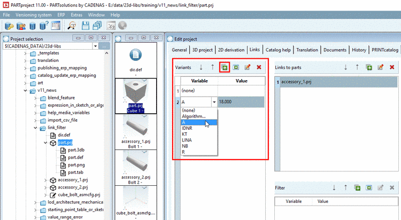Screen dimensions: 401x220
Task: Move link up in Links to parts
Action: coord(357,67)
